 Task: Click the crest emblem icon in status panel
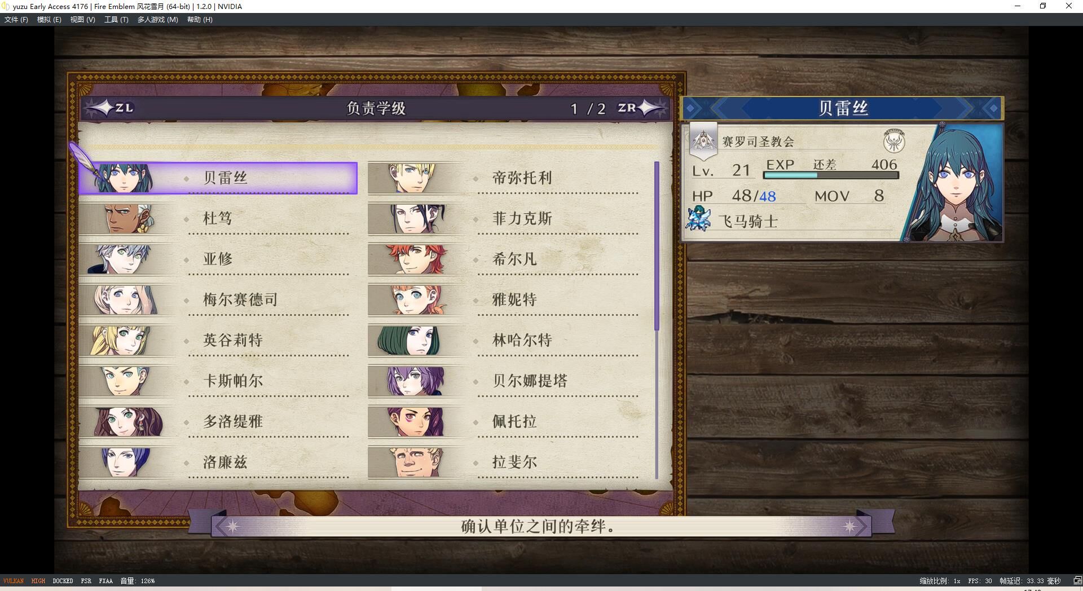point(894,141)
